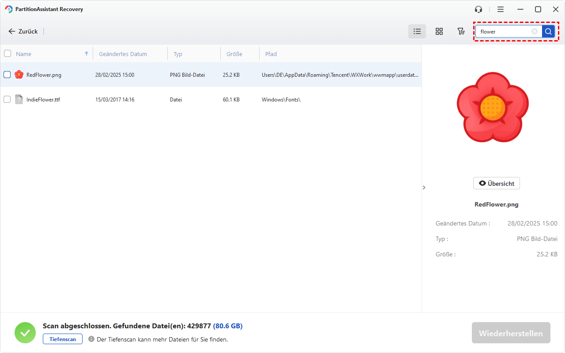Click the Übersicht preview button

point(497,183)
